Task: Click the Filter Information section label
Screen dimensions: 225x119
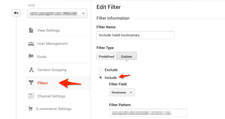Action: 113,18
